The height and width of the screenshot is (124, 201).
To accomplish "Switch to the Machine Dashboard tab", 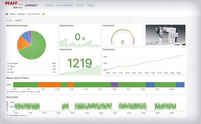I will [65, 5].
